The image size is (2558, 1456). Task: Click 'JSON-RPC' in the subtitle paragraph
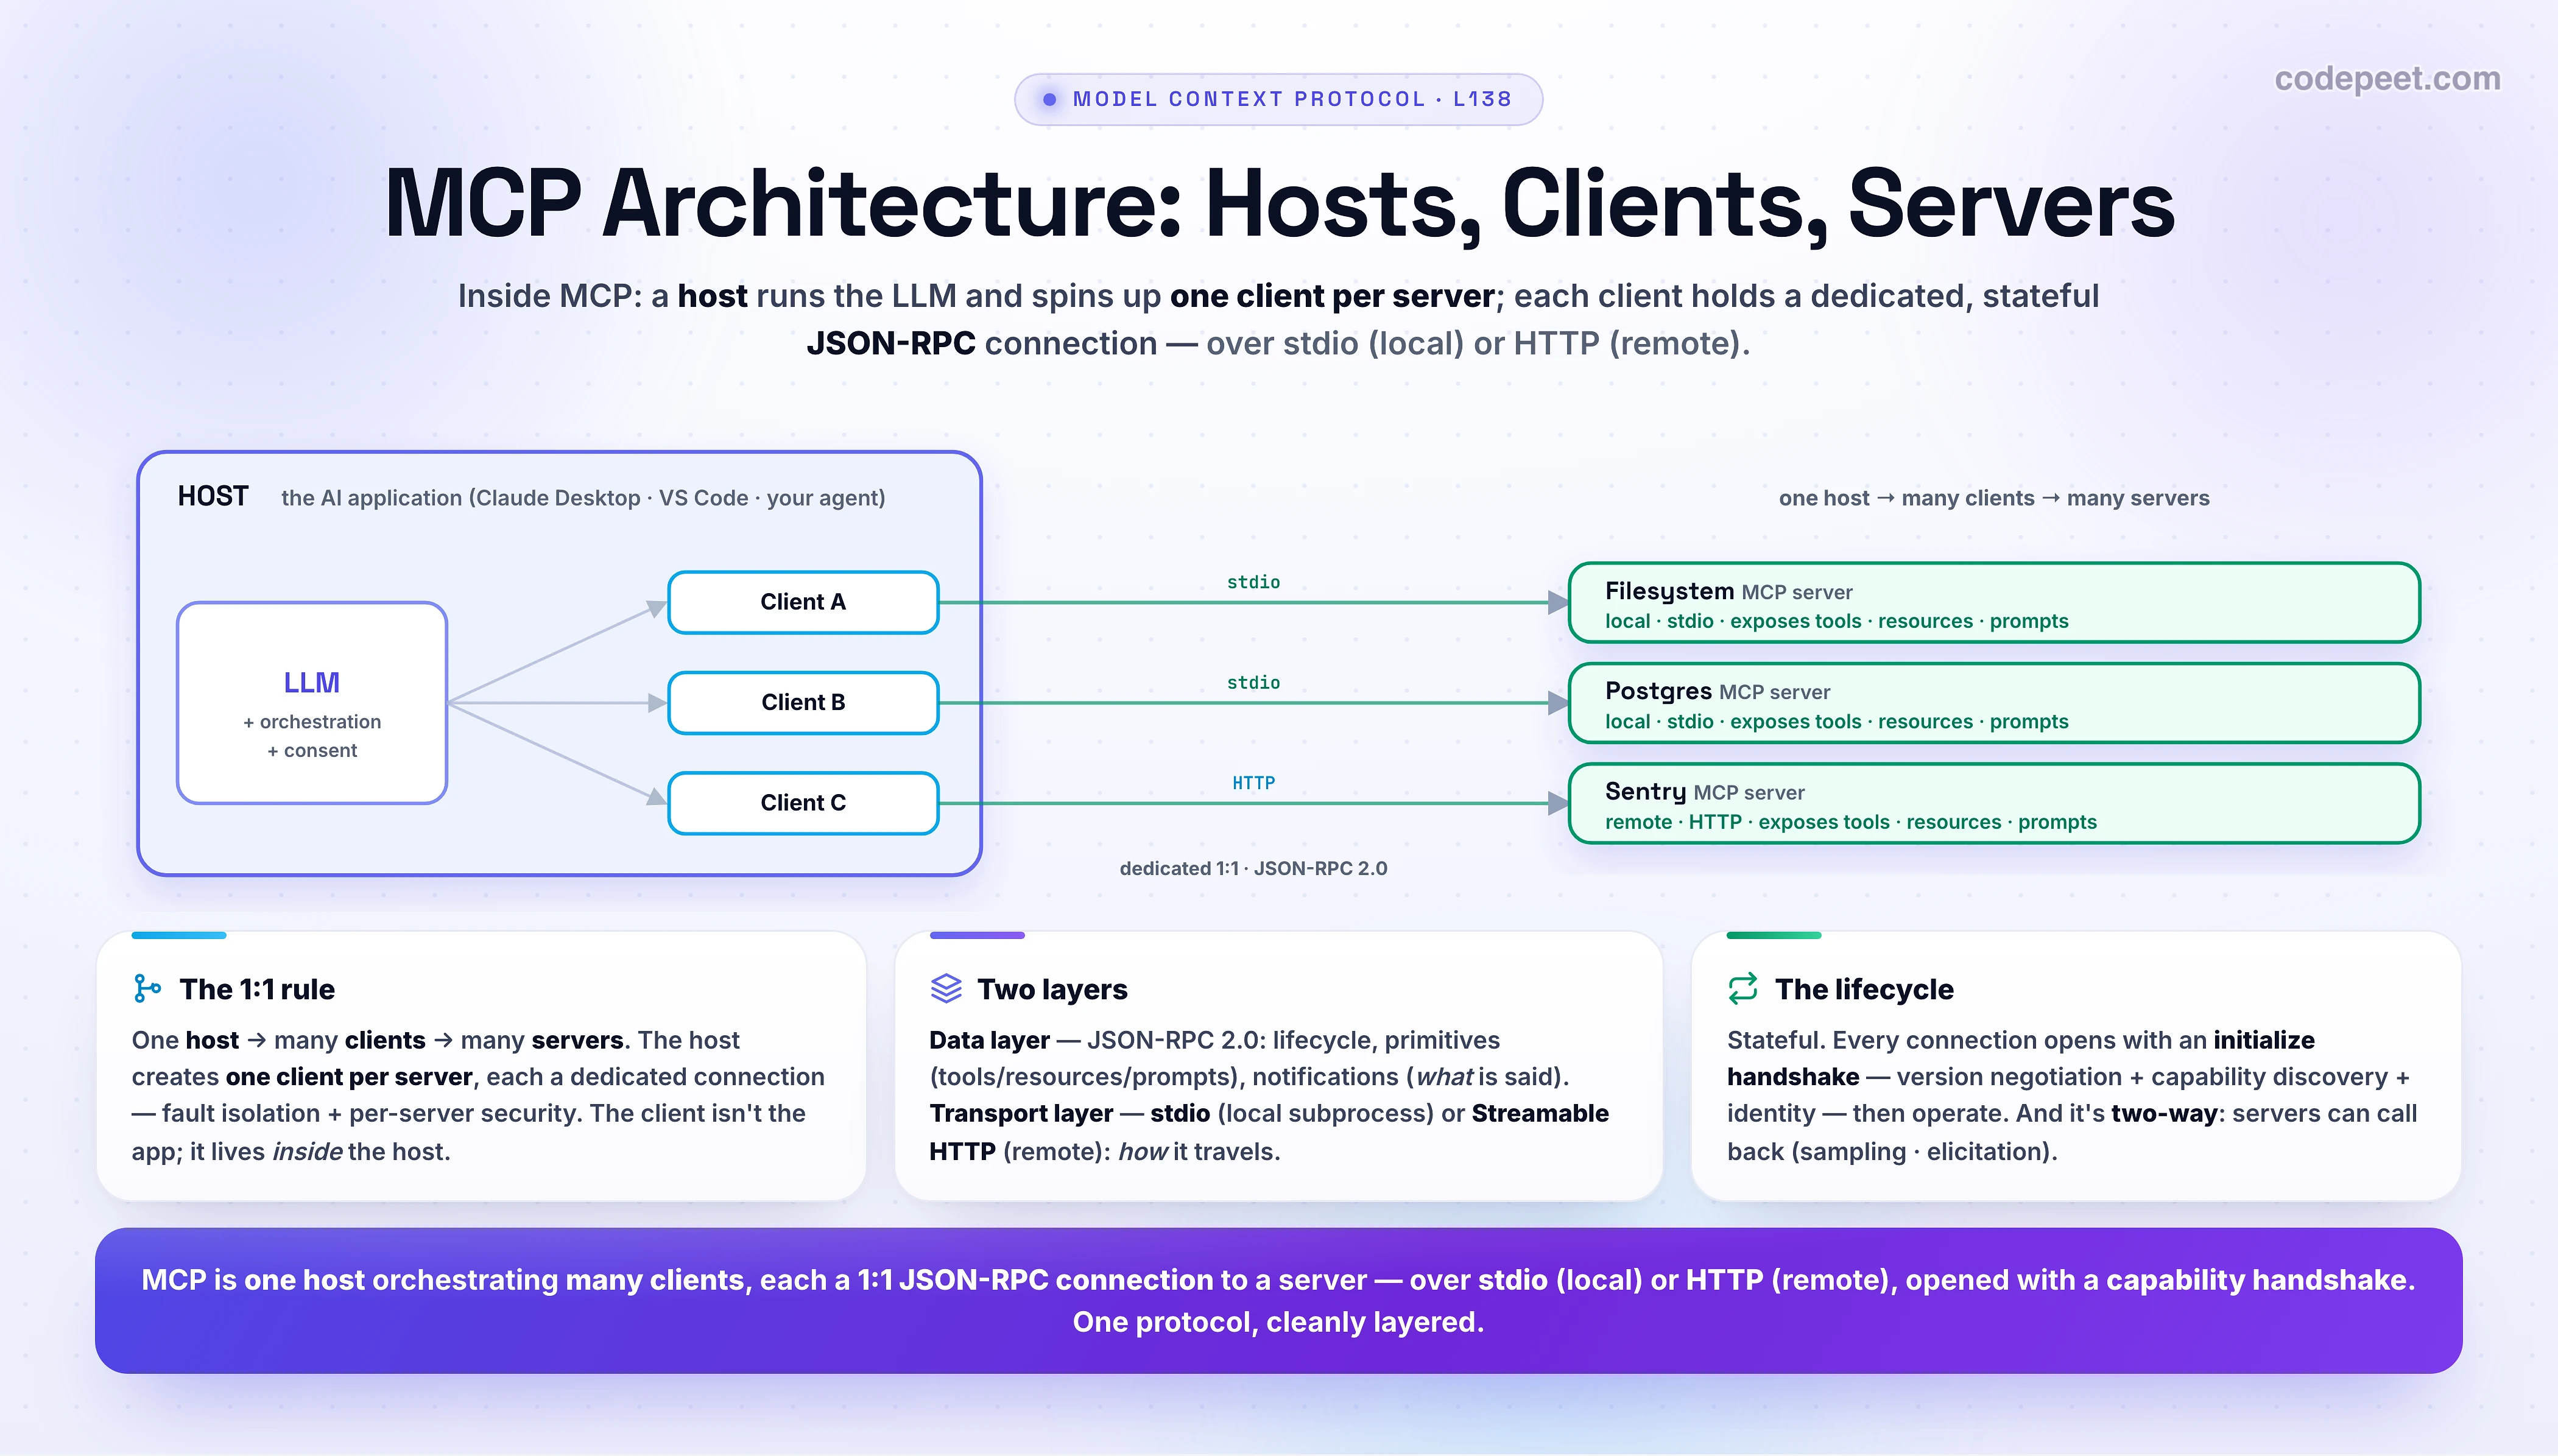click(x=891, y=343)
